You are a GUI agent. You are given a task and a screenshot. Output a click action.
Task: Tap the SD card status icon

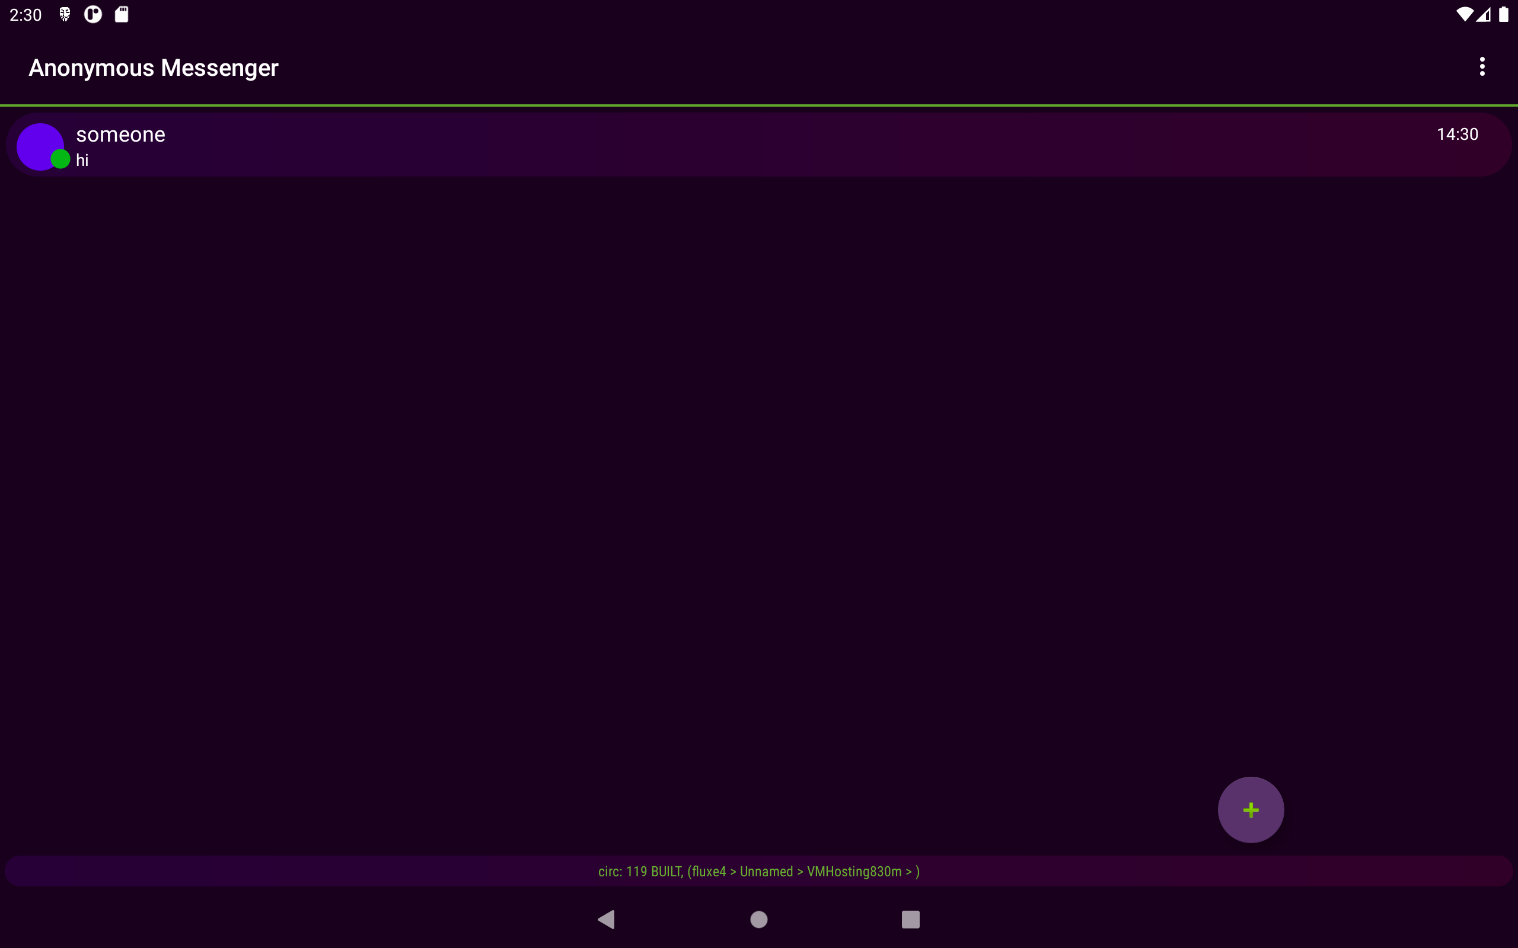point(122,14)
